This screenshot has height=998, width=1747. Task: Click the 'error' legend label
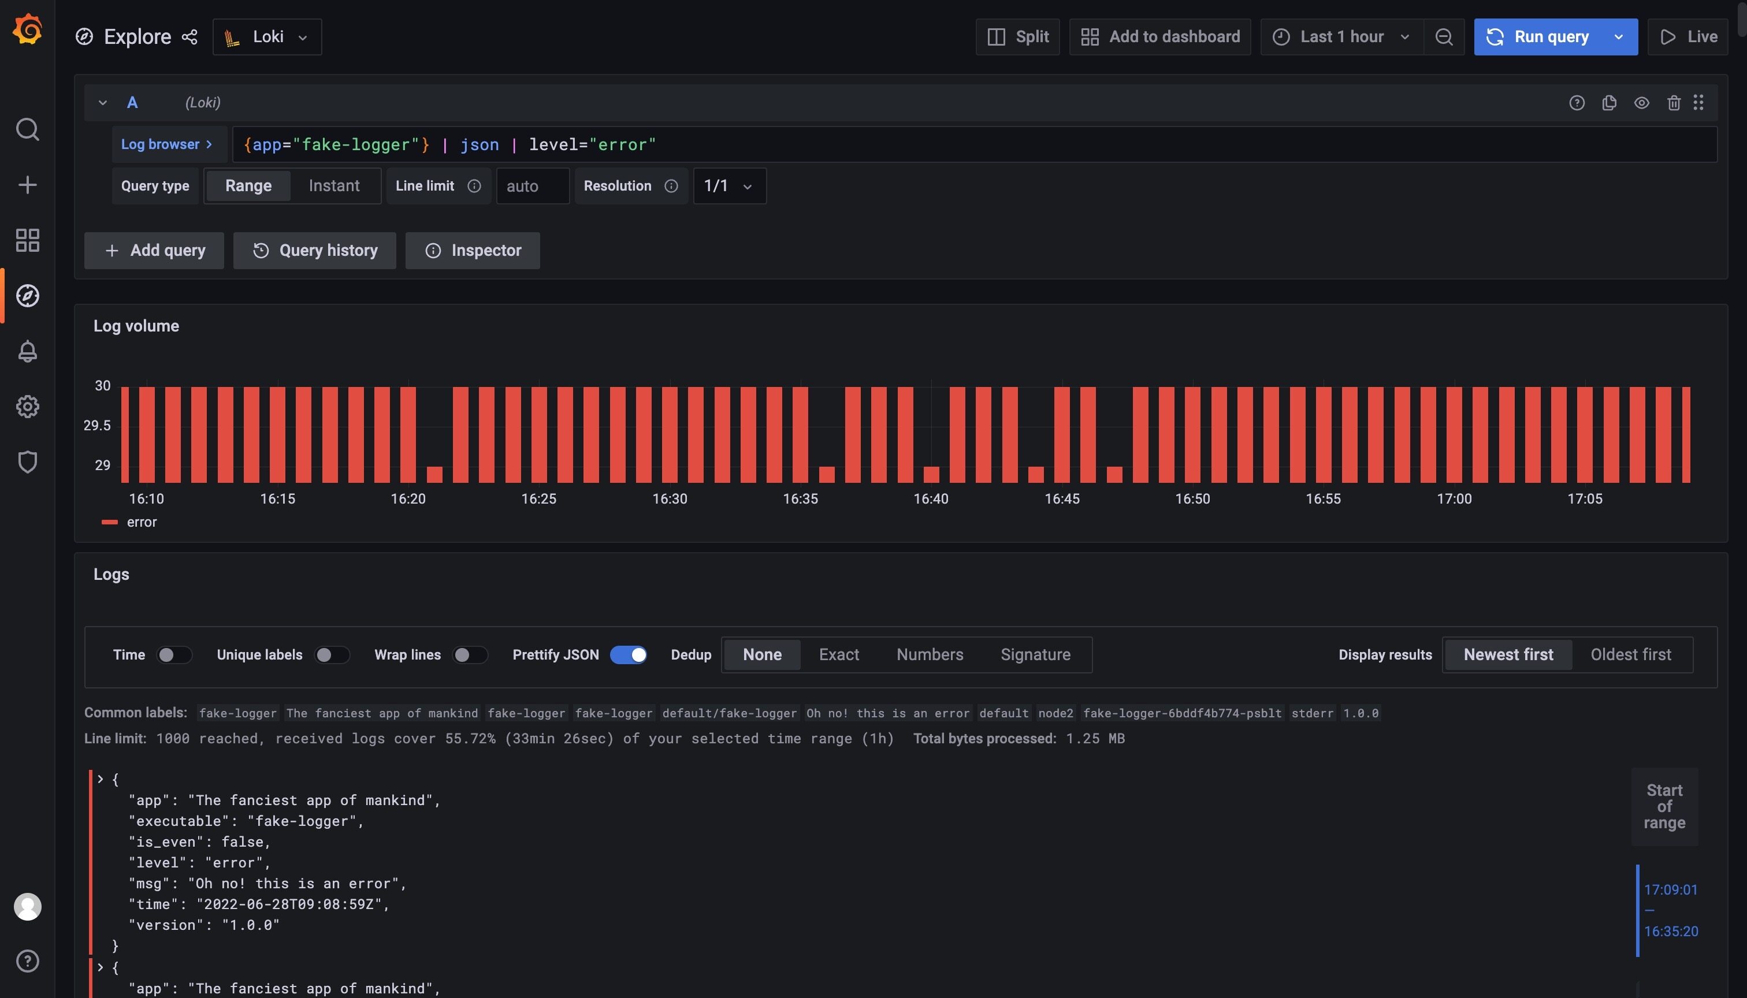142,522
